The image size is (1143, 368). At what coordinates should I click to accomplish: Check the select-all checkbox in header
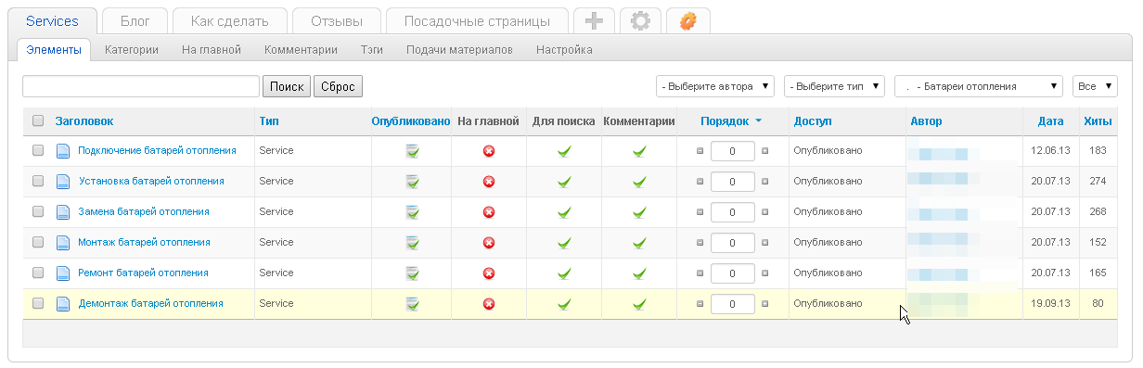[38, 121]
